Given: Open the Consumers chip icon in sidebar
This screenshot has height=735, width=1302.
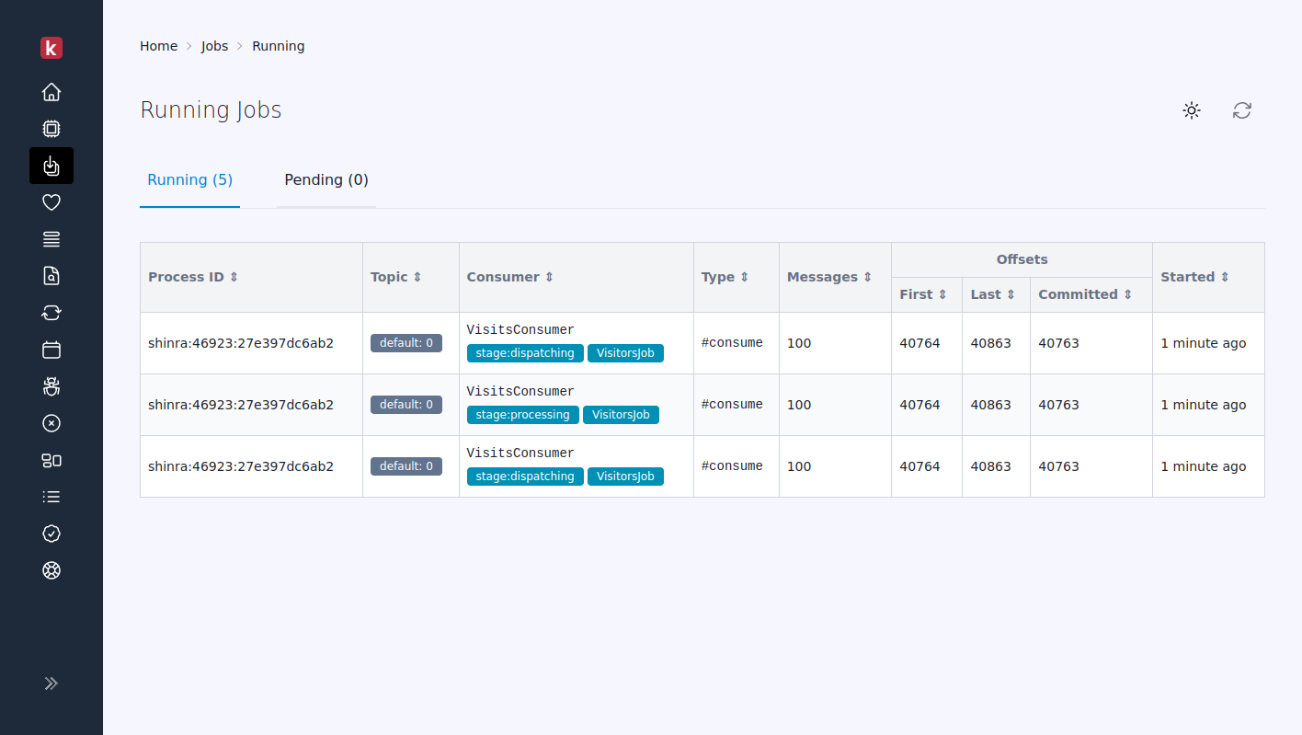Looking at the screenshot, I should point(51,129).
